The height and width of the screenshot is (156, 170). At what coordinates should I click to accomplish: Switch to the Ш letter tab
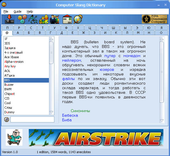[x=113, y=28]
